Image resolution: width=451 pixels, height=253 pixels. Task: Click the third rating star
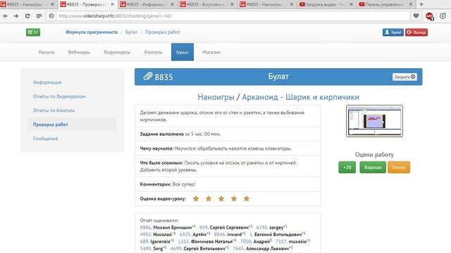click(221, 198)
